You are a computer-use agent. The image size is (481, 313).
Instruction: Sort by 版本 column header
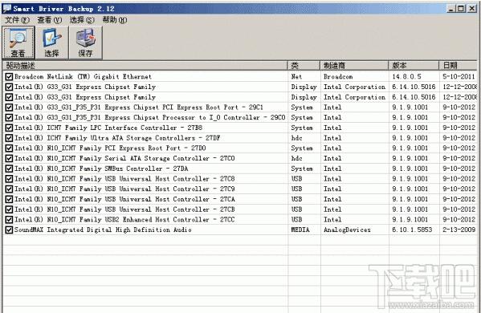point(414,65)
